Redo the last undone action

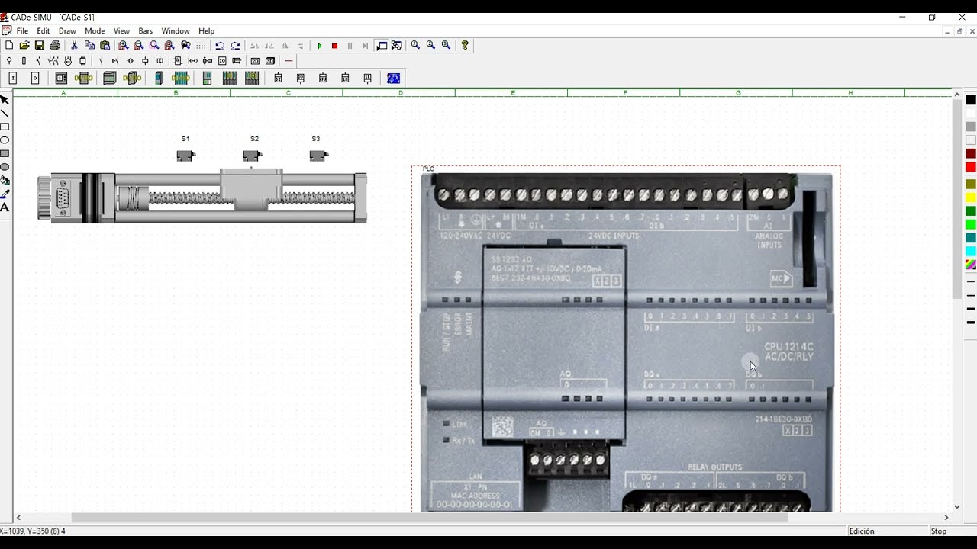(x=235, y=46)
